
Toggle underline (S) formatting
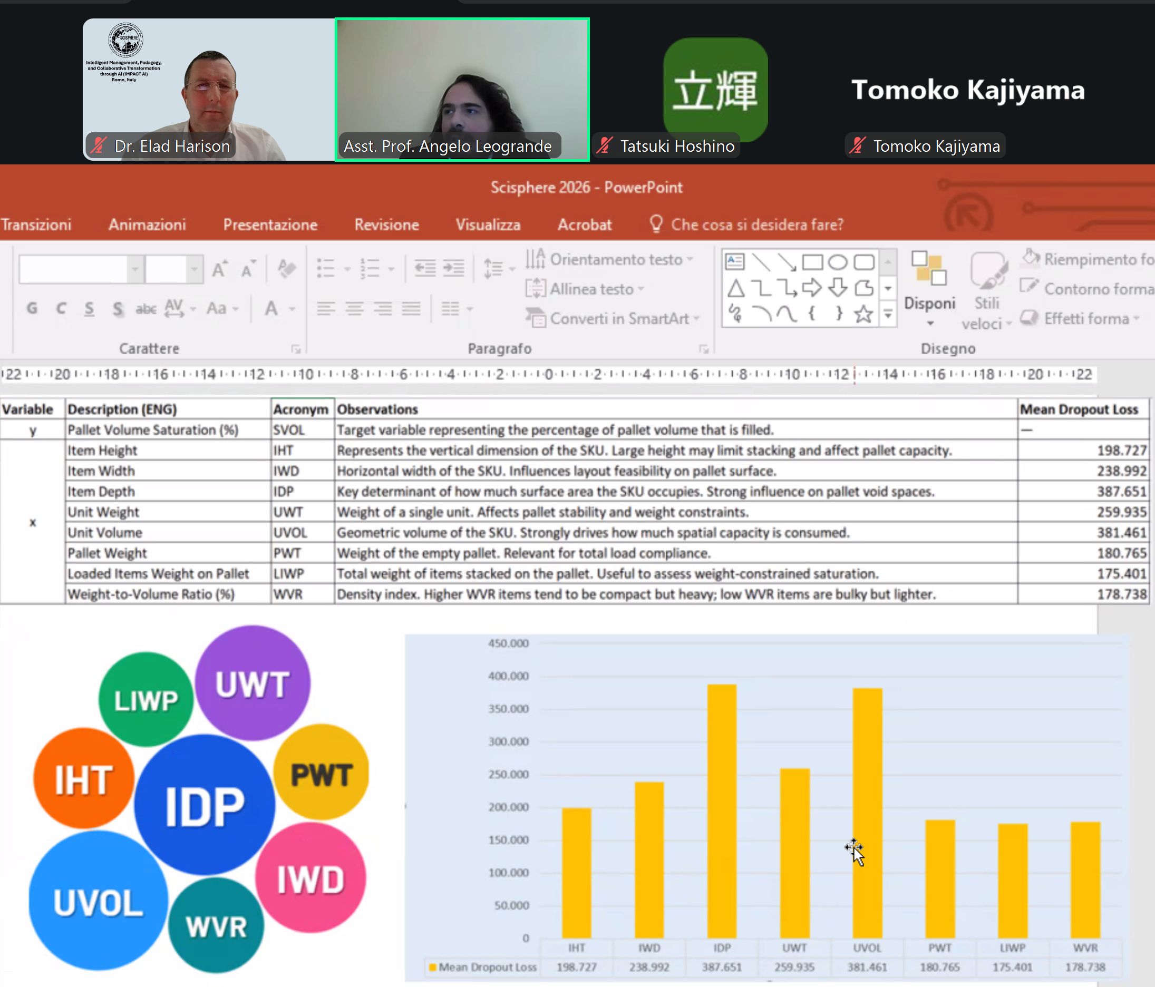pos(89,308)
